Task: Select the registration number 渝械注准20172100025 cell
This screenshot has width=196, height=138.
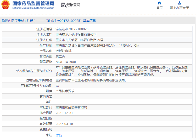Action: (x=72, y=29)
